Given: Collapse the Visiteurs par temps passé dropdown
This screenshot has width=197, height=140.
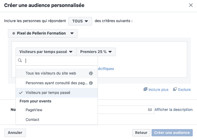Looking at the screenshot, I should coord(46,52).
